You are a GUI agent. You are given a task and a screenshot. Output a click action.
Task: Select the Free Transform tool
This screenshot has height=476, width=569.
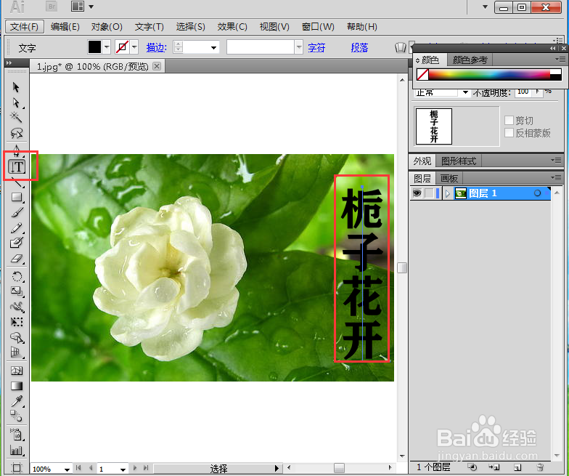click(17, 322)
